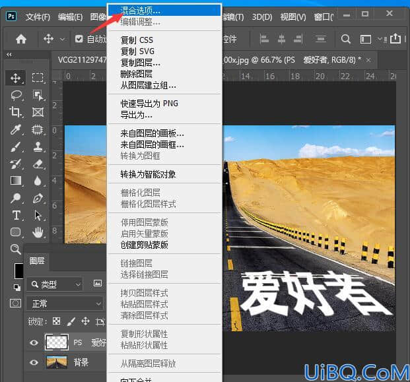Choose 来自图层的画板 menu entry
Viewport: 410px width, 382px height.
pyautogui.click(x=164, y=133)
